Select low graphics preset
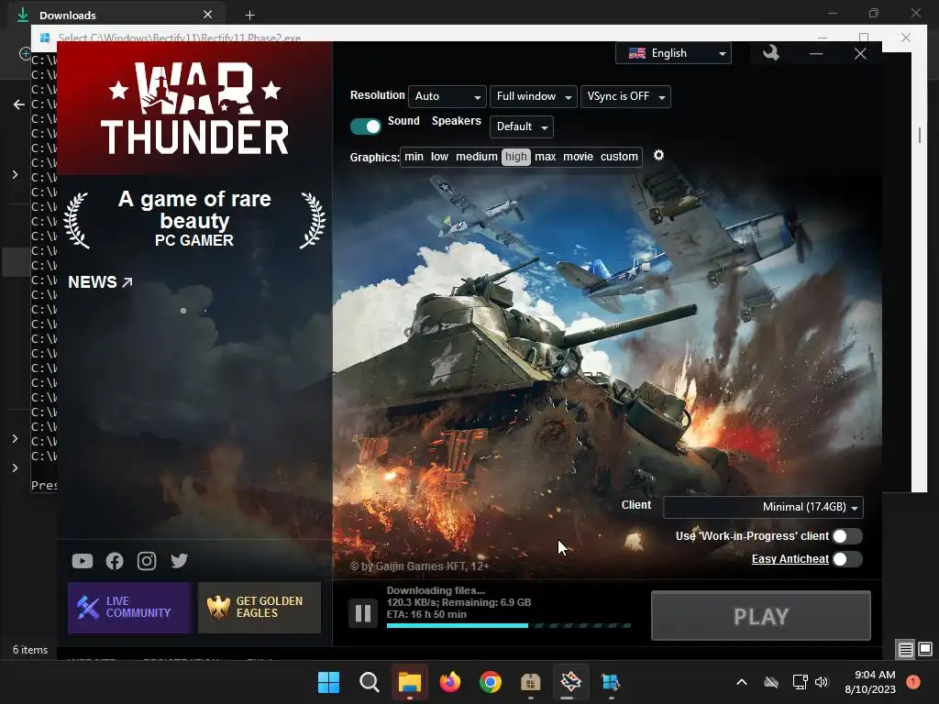The image size is (939, 704). 439,157
